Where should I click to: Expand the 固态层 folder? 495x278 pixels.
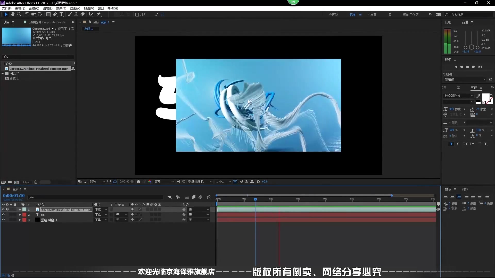click(x=3, y=74)
